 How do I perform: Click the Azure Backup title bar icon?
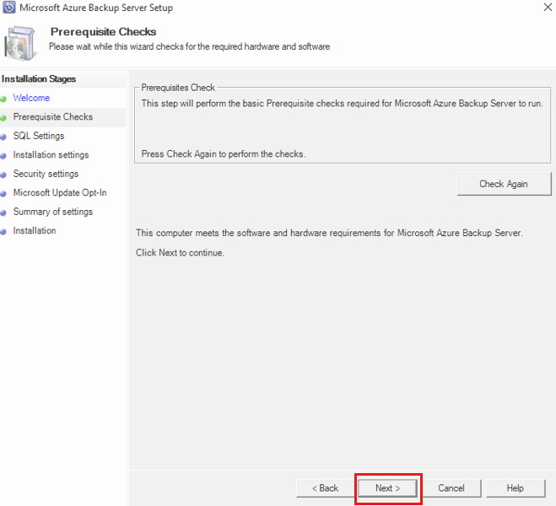(9, 8)
